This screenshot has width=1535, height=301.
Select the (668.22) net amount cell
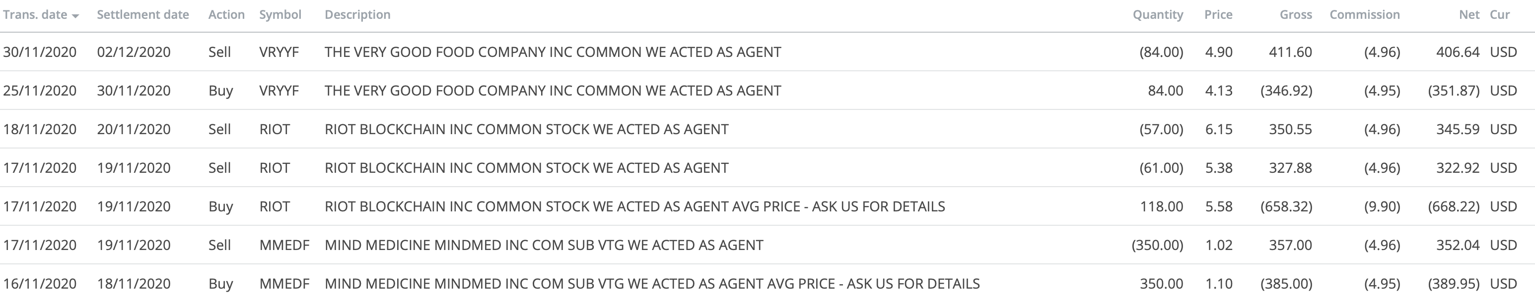[1453, 206]
